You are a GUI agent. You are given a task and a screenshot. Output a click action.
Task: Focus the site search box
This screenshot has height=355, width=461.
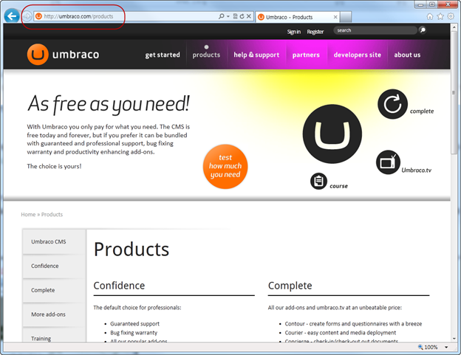tap(375, 30)
